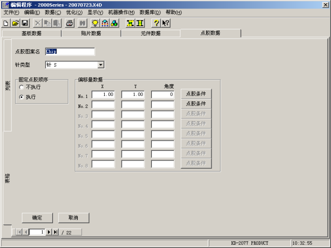
Task: Click the colored cylinders database icon
Action: 114,23
